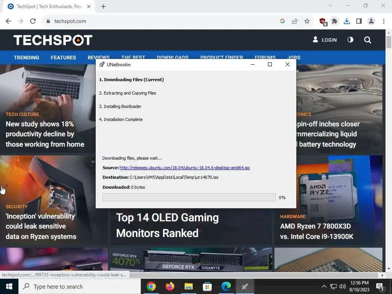Open Chrome from the taskbar
392x294 pixels.
[x=151, y=286]
